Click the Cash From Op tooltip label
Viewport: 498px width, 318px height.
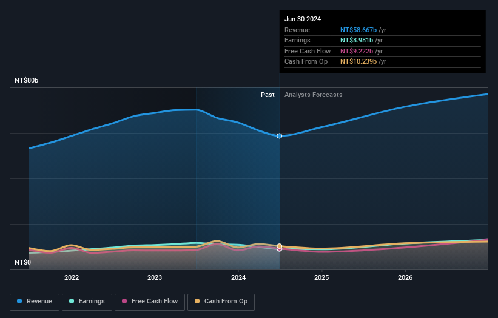306,62
